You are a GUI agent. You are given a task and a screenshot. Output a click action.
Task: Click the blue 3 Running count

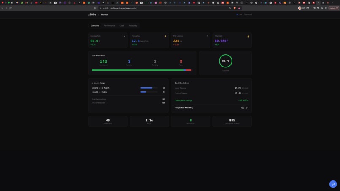click(x=129, y=62)
